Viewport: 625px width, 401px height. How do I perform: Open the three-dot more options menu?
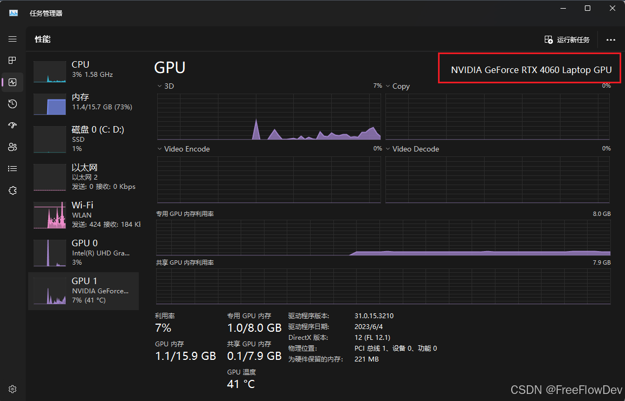(611, 40)
